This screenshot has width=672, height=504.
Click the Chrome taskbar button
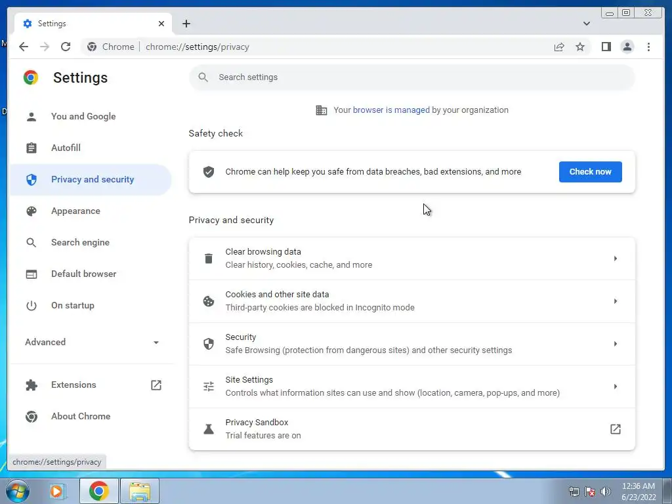98,491
